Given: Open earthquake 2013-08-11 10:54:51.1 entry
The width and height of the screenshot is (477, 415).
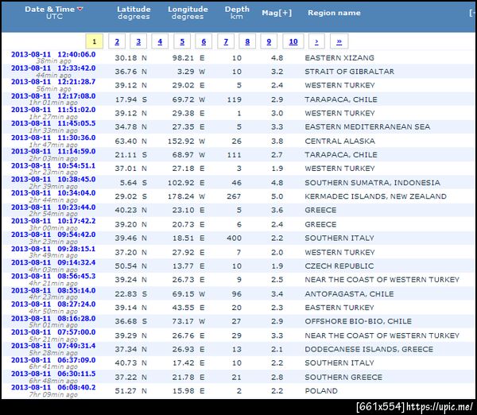Looking at the screenshot, I should [53, 166].
